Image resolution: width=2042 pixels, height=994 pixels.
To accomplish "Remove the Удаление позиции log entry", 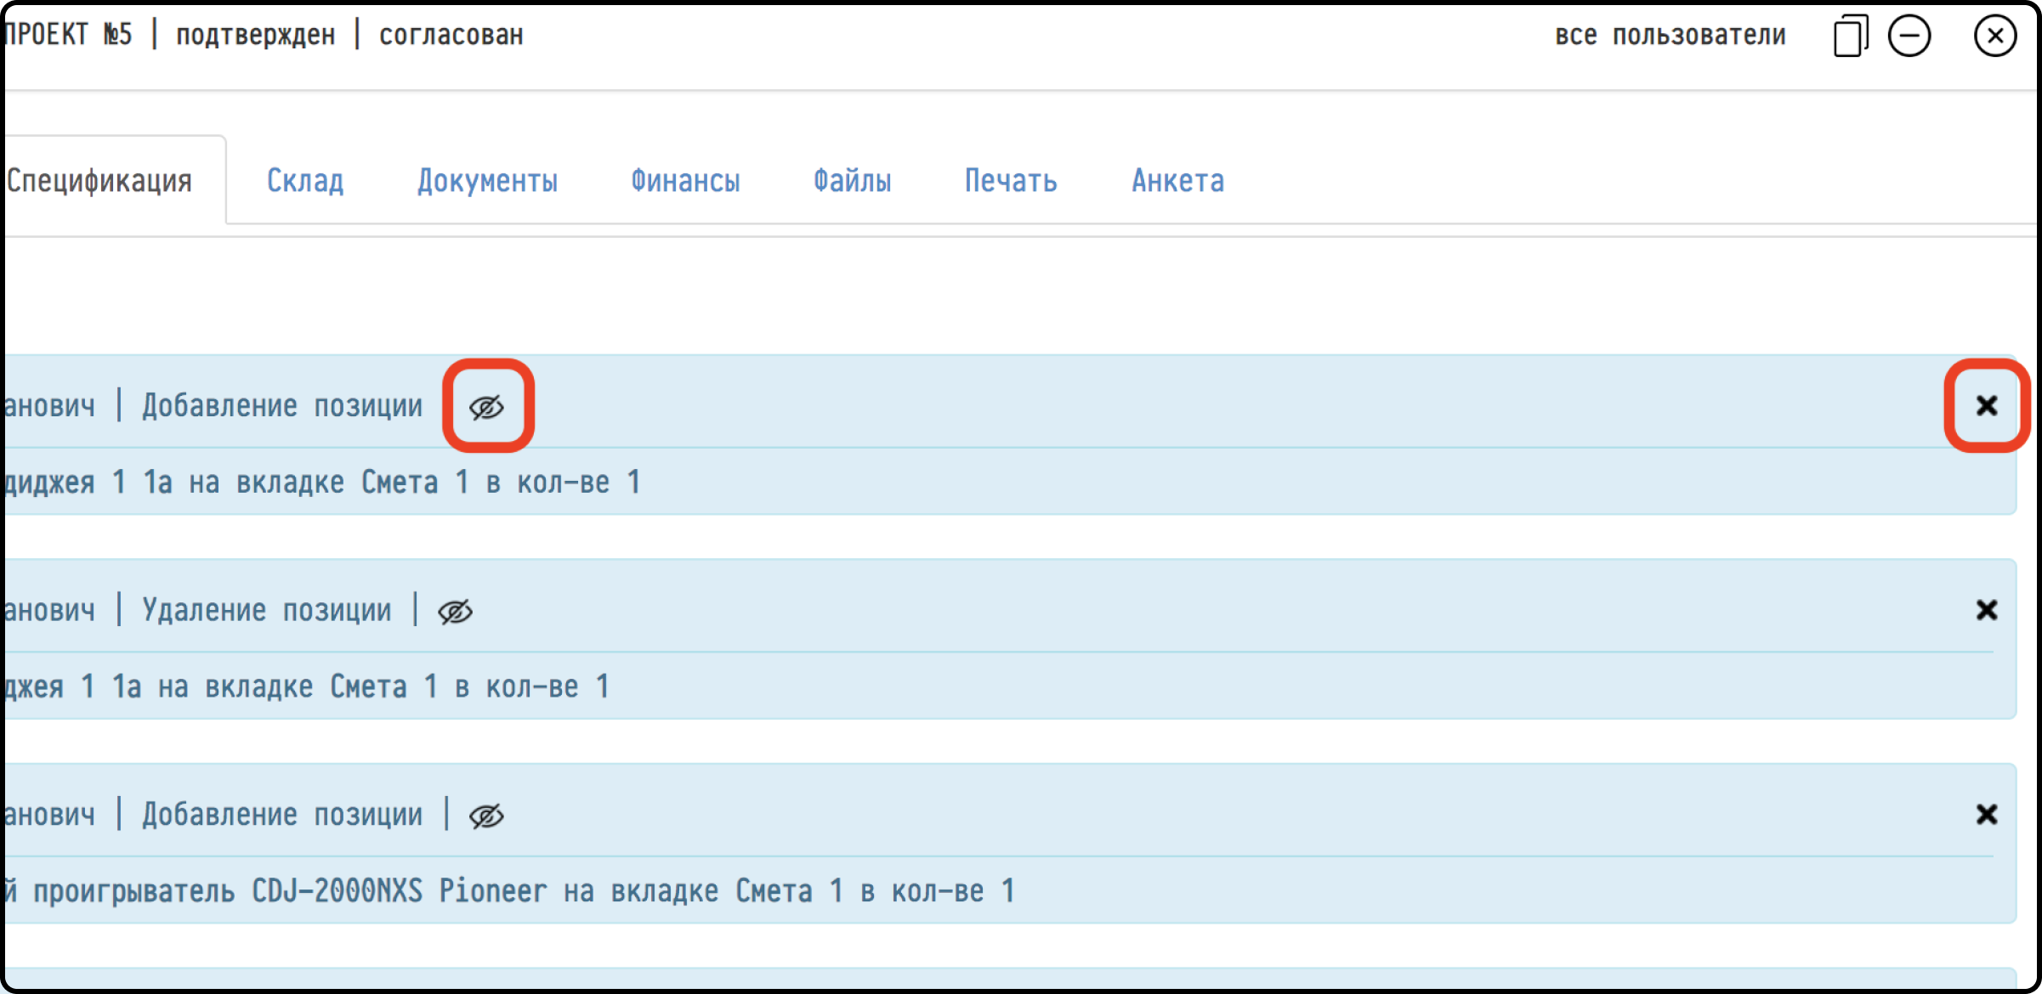I will (x=1986, y=610).
